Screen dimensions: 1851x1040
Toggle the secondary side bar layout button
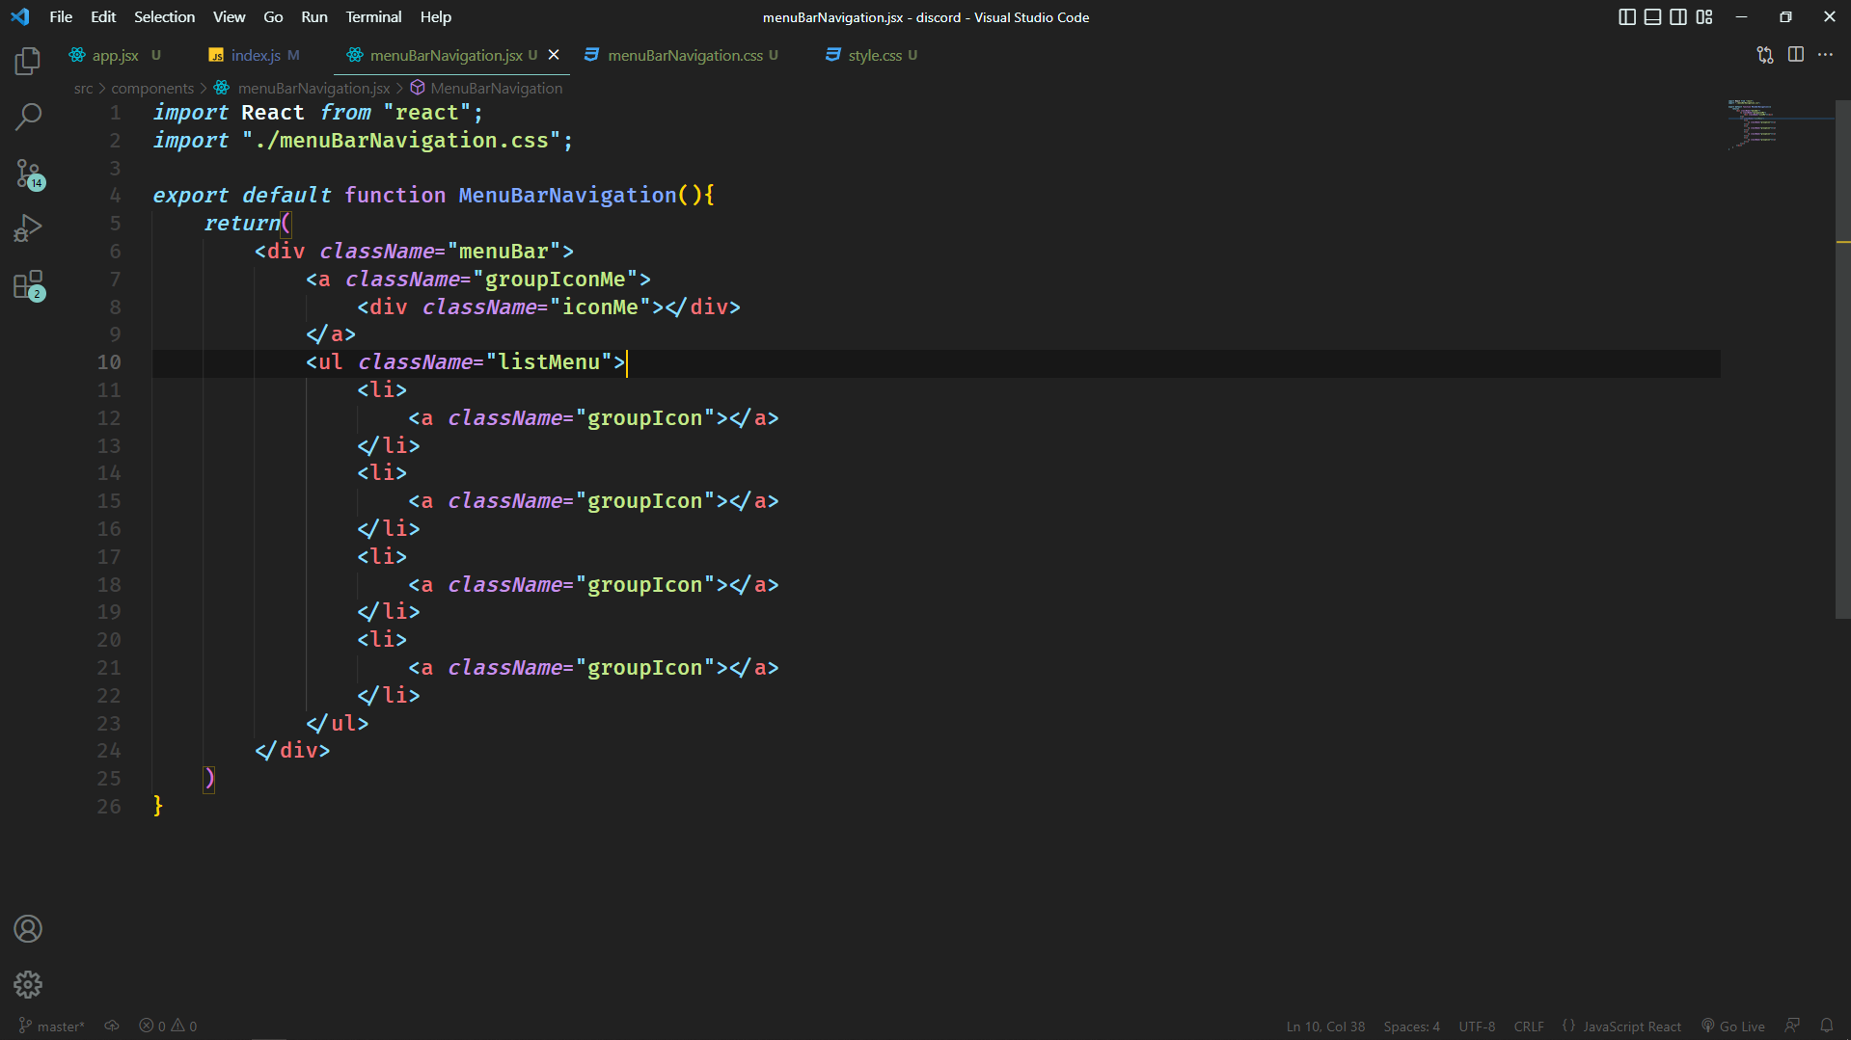tap(1678, 17)
